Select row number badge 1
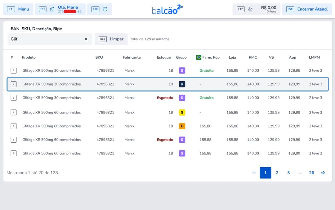 pos(14,70)
